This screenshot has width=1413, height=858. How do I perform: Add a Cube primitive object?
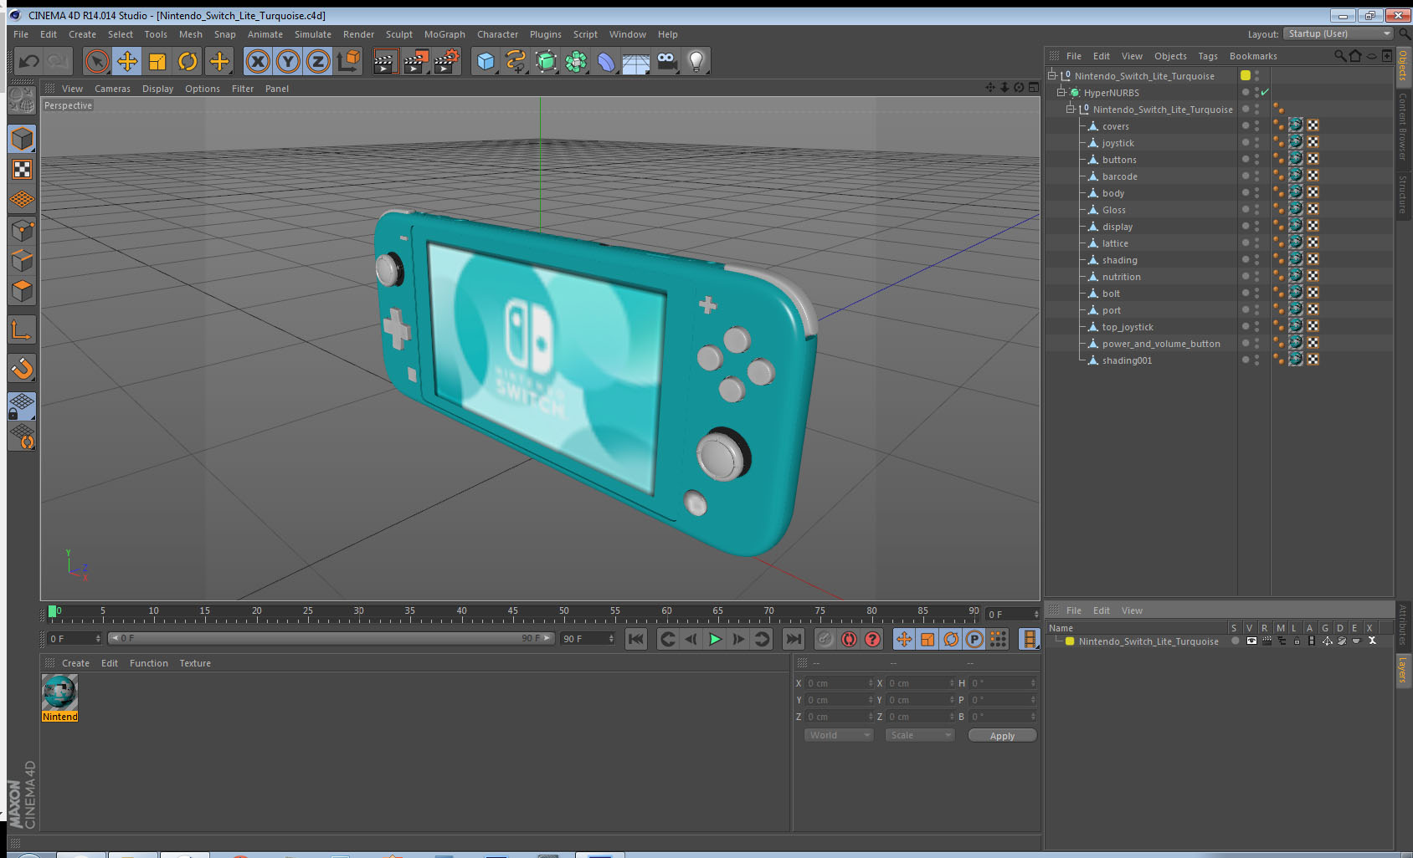click(x=486, y=61)
